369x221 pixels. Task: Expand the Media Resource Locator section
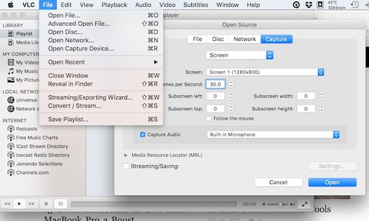click(125, 155)
